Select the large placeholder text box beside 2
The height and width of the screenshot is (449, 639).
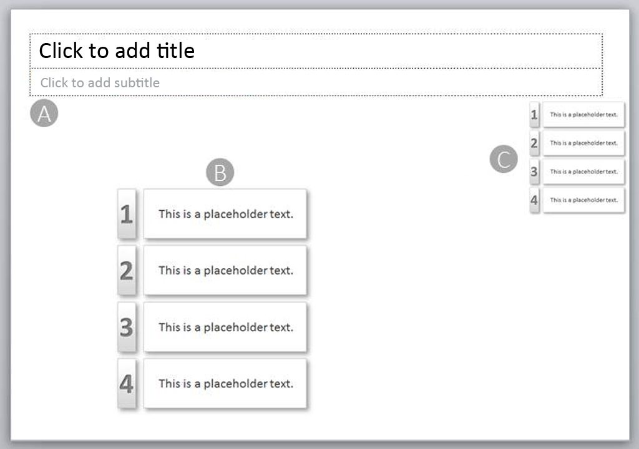tap(225, 271)
